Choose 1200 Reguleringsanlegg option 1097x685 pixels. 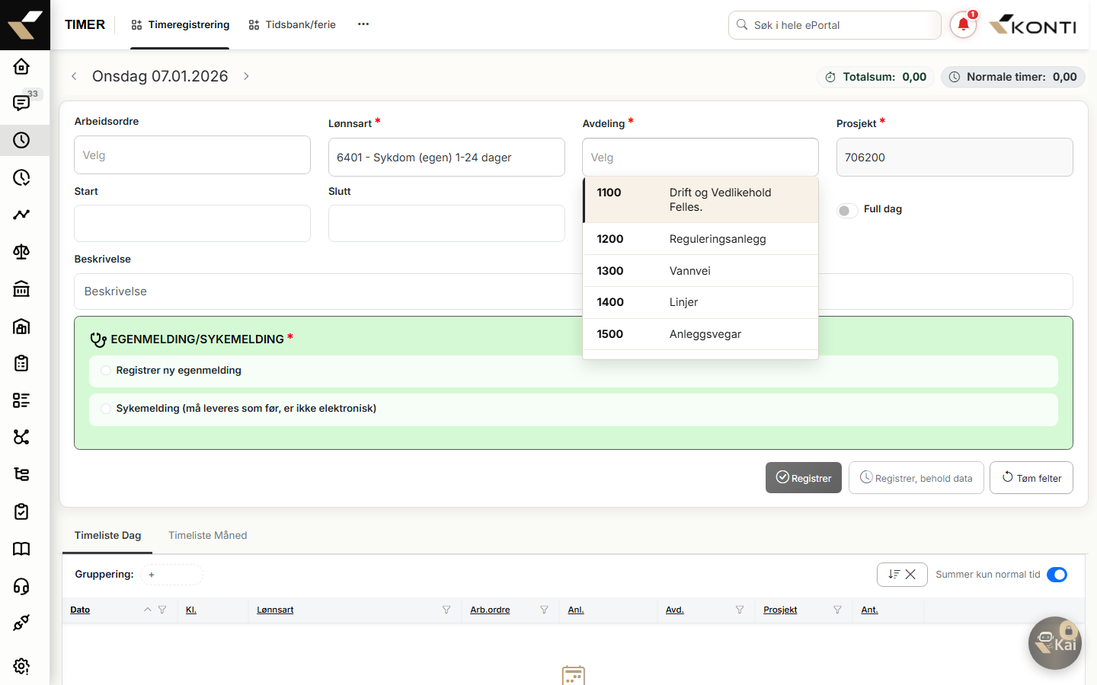pos(701,239)
